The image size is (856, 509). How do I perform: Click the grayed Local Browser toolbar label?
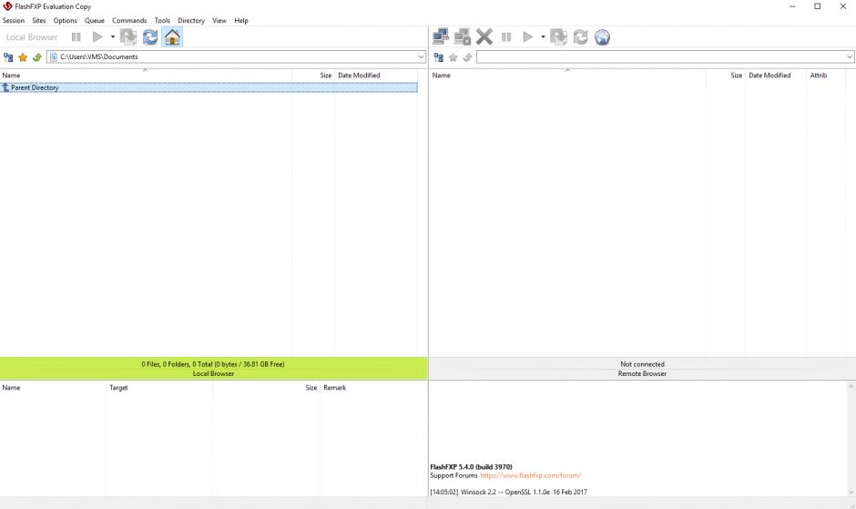tap(32, 37)
